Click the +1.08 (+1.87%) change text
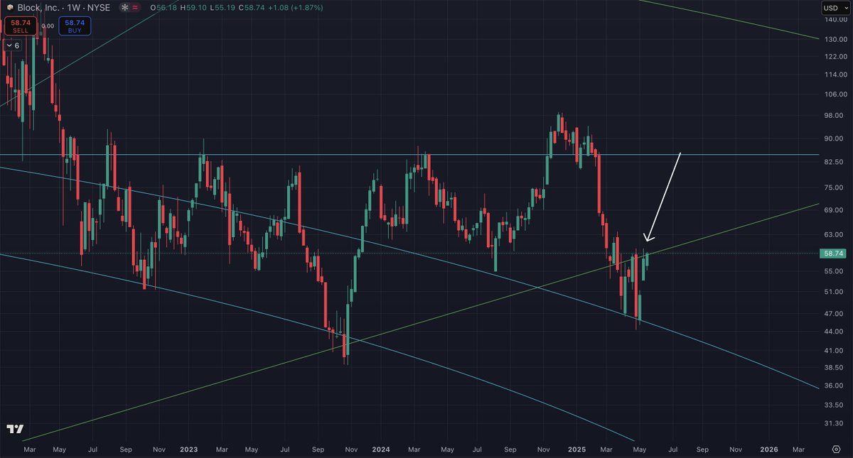 (x=296, y=7)
